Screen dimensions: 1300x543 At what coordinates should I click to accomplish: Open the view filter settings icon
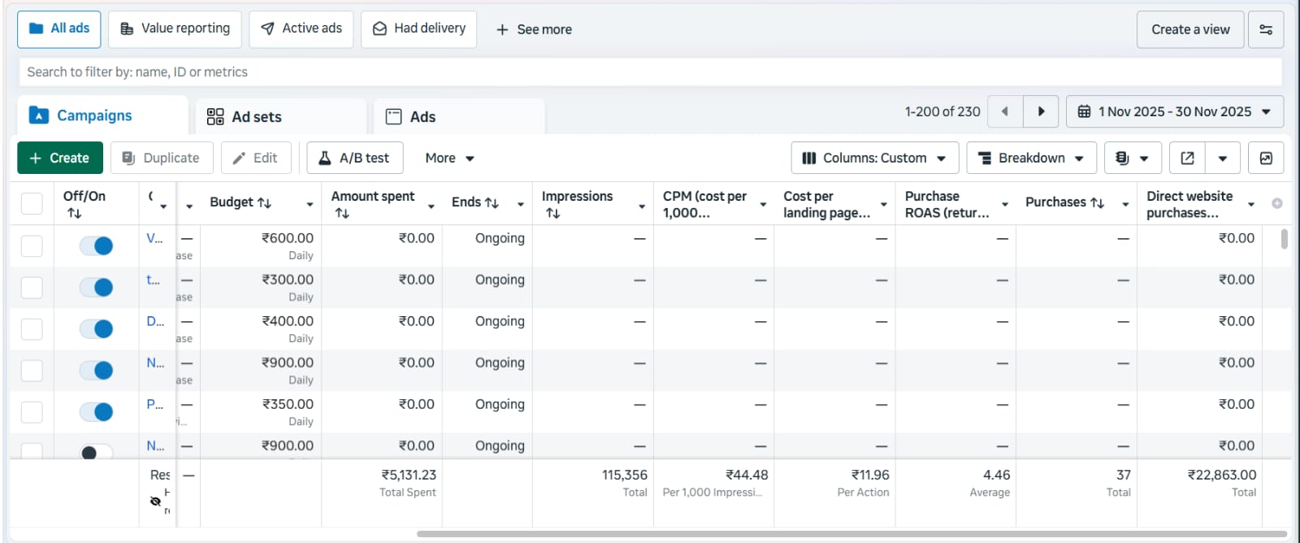click(x=1265, y=29)
